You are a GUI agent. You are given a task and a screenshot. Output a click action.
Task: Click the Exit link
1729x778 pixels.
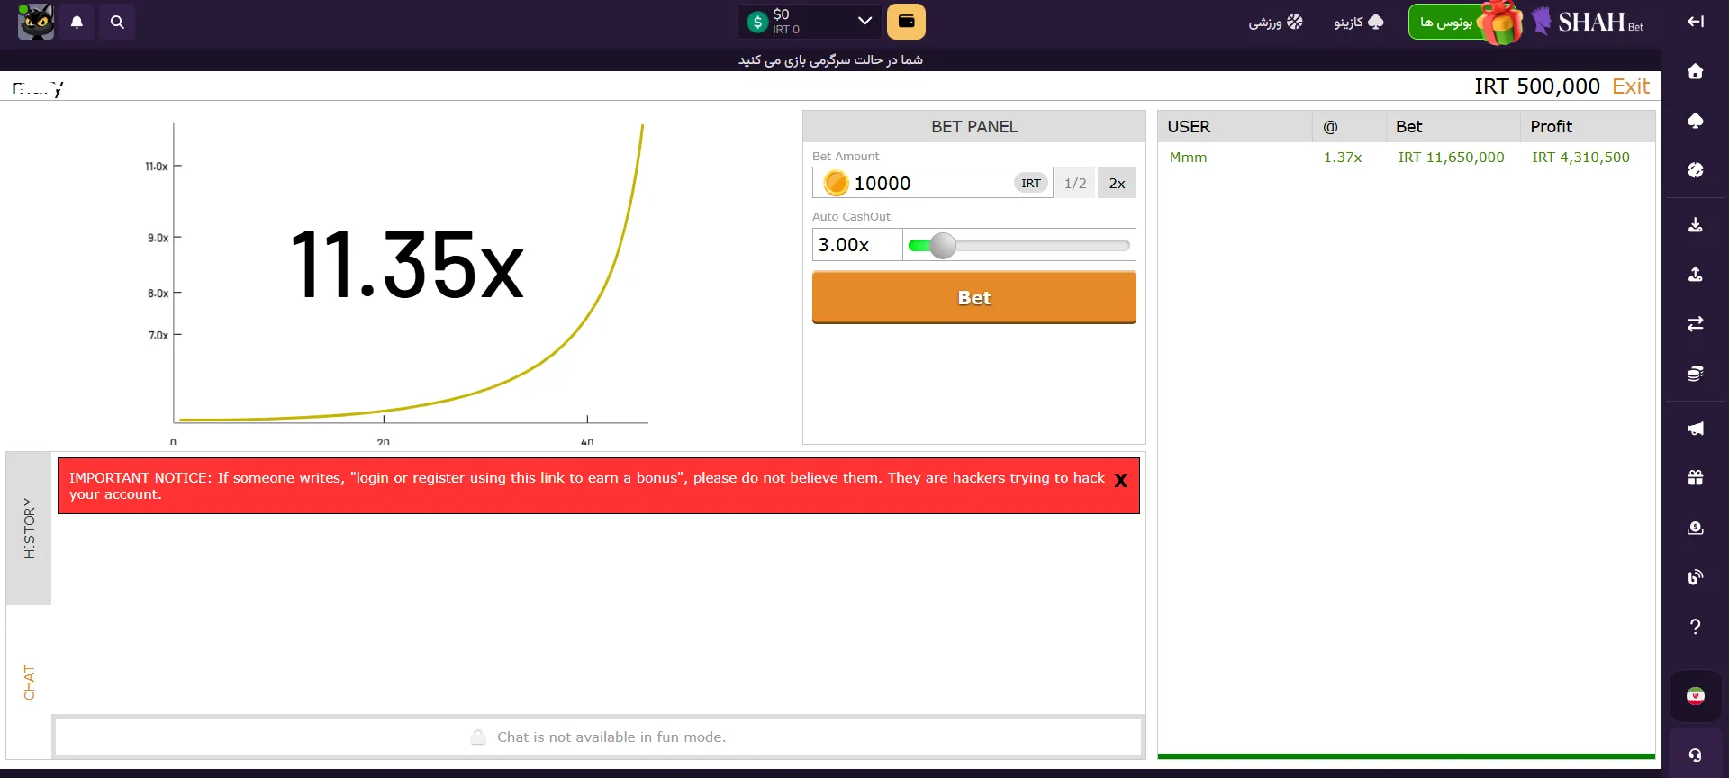tap(1631, 86)
